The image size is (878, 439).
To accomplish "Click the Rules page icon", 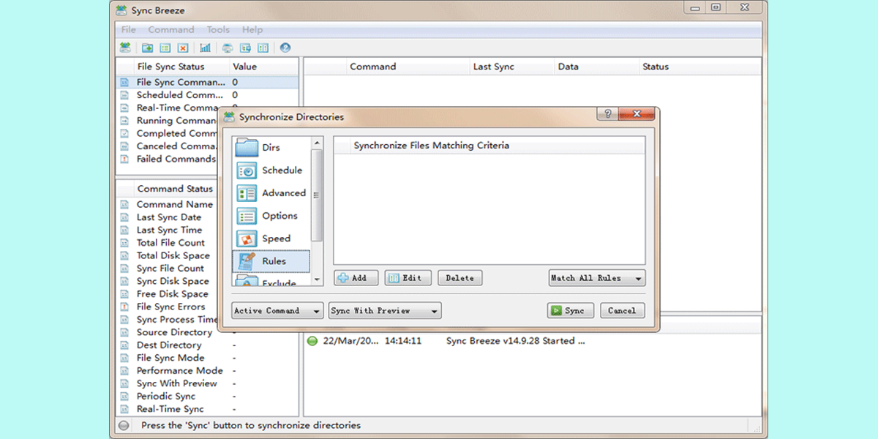I will pyautogui.click(x=247, y=261).
